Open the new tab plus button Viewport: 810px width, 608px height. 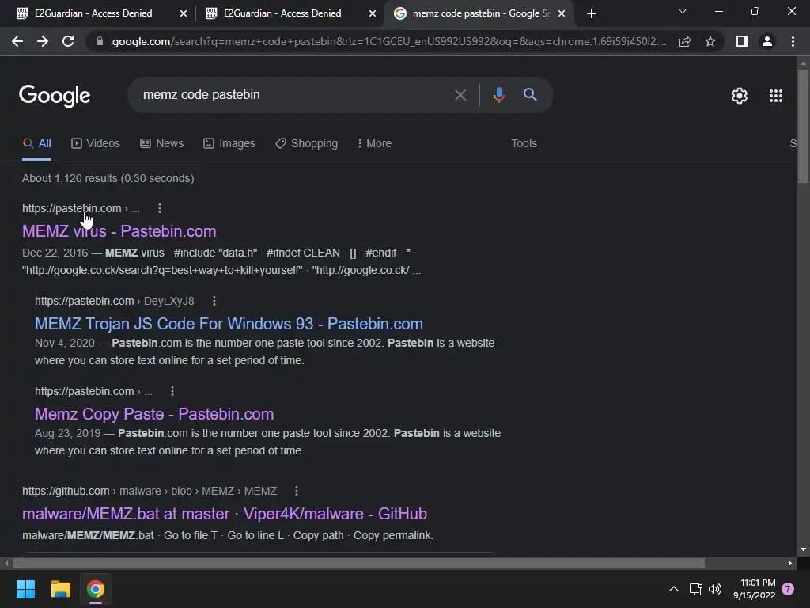click(x=592, y=13)
